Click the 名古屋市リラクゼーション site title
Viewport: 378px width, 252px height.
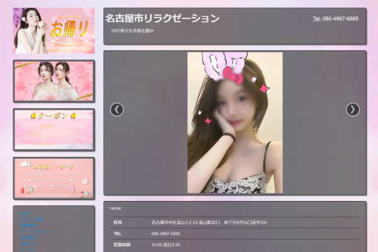coord(163,18)
